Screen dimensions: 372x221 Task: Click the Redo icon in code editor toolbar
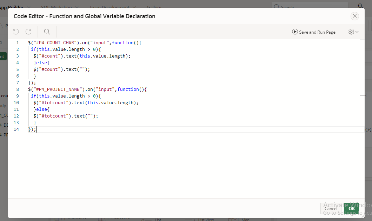(x=28, y=32)
